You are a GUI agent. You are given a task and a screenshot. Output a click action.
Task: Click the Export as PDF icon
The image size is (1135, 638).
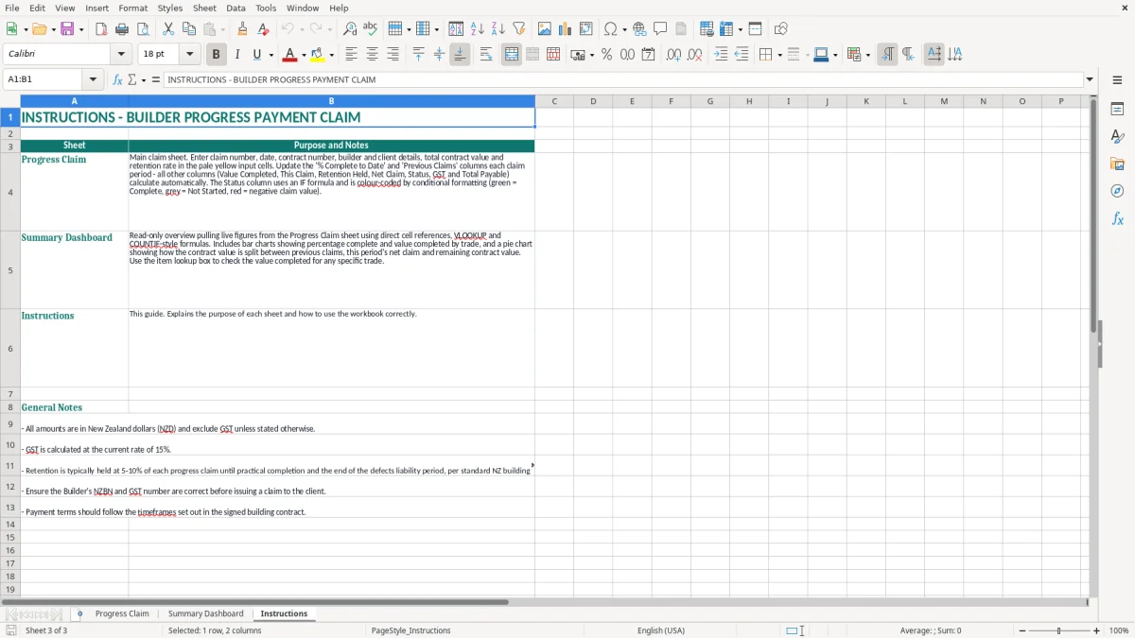click(x=101, y=28)
